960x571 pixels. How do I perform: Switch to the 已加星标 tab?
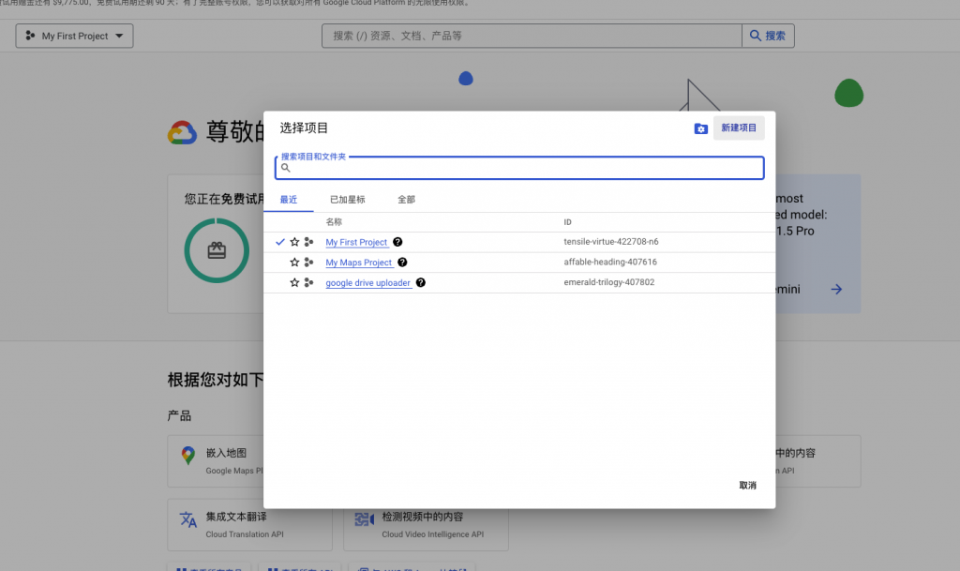click(347, 200)
